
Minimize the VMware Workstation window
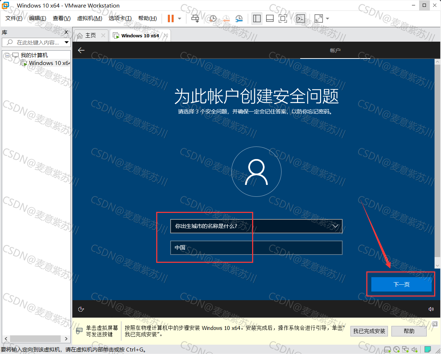point(413,5)
